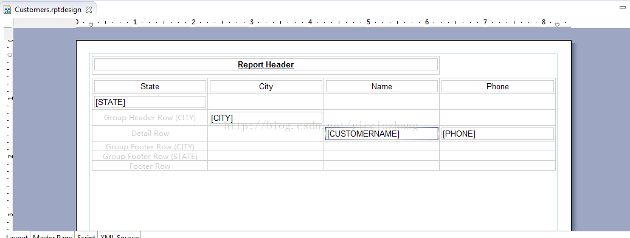
Task: Select the [CITY] data element
Action: click(266, 118)
